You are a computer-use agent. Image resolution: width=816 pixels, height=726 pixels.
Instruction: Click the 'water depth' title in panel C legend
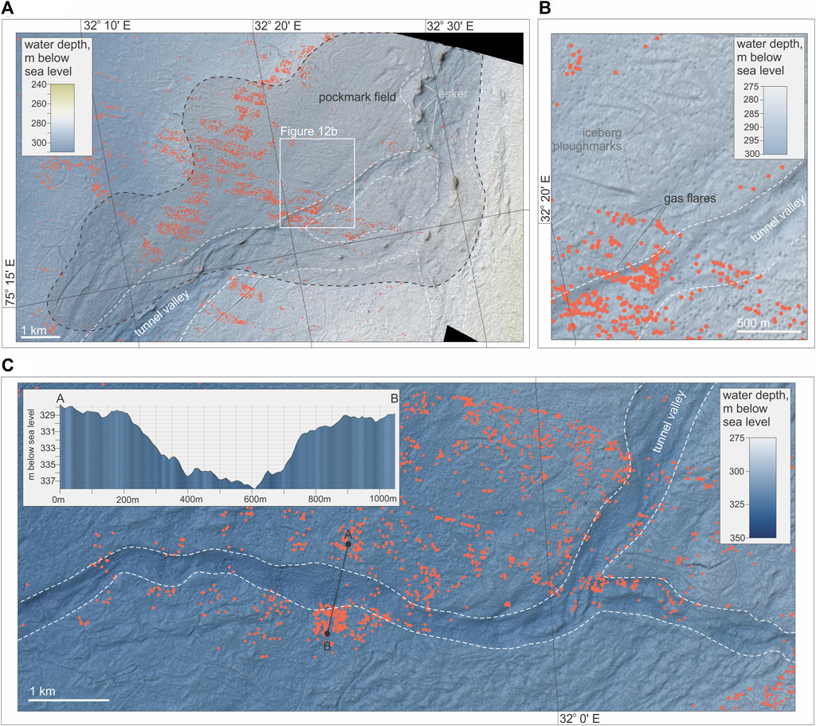coord(755,408)
